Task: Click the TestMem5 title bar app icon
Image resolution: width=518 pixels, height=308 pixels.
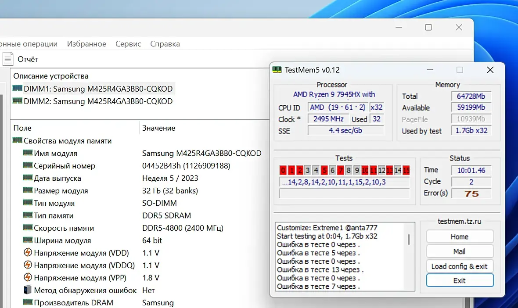Action: (x=277, y=70)
